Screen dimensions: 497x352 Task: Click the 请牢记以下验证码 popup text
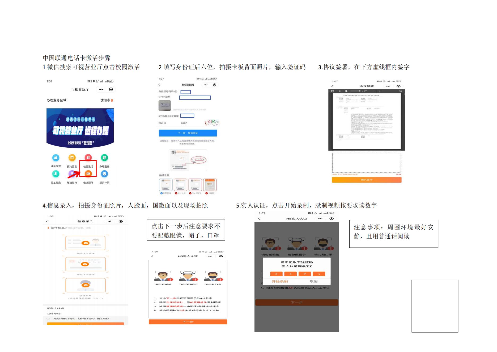tap(297, 262)
